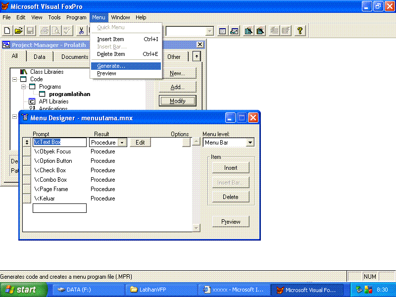Click the Menu Designer scroll down arrow
The image size is (396, 297).
point(196,228)
